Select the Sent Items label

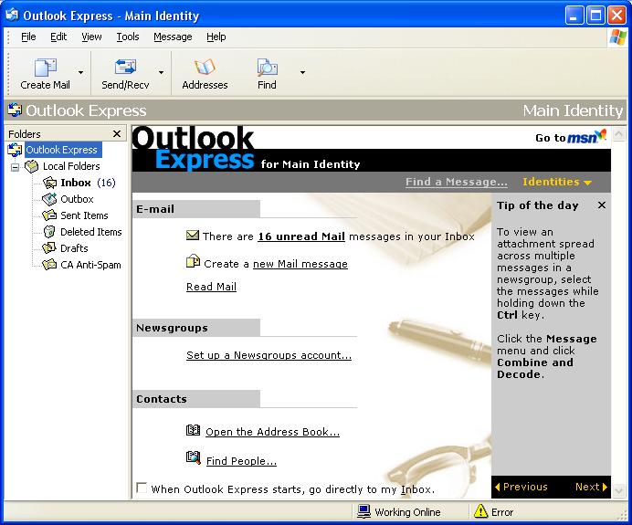coord(84,215)
